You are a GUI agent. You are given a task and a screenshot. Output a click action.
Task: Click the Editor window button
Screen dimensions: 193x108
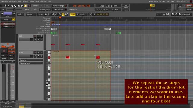(189, 6)
